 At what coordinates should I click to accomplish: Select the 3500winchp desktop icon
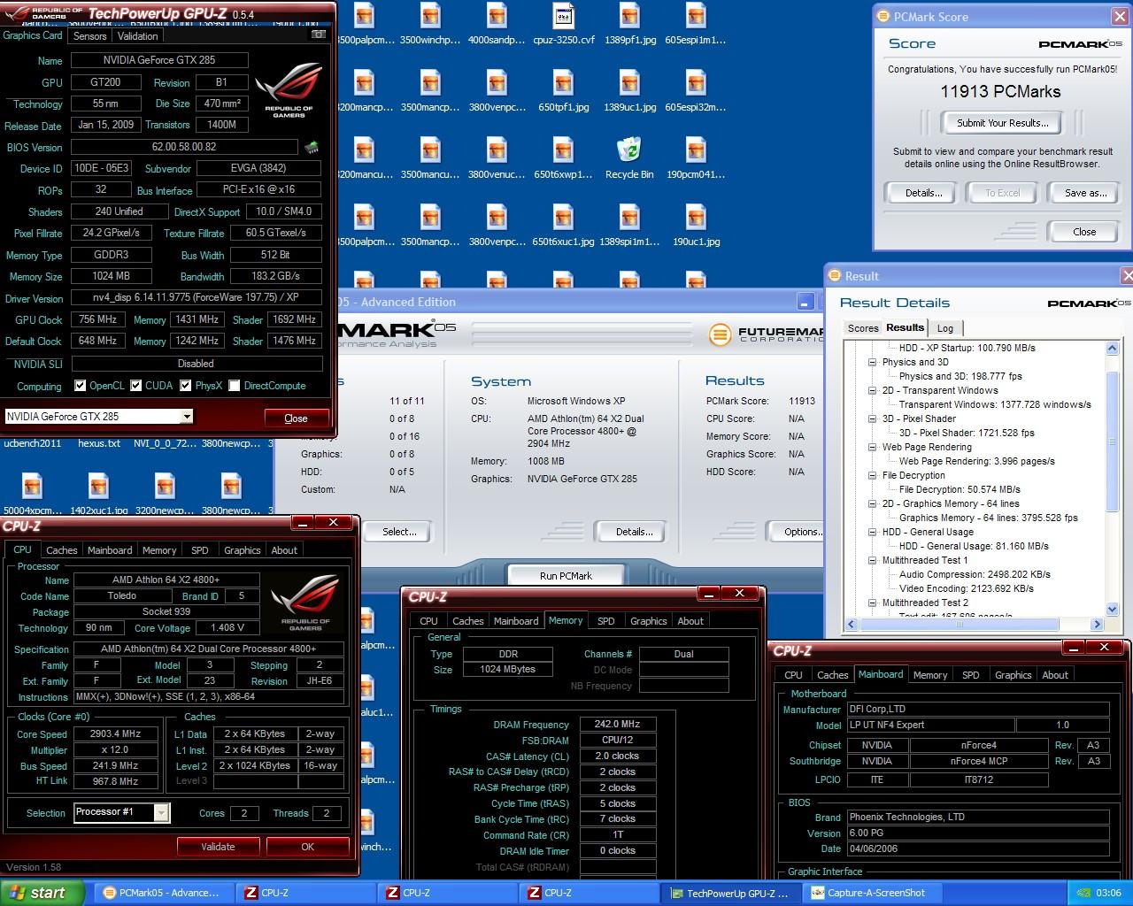coord(430,24)
